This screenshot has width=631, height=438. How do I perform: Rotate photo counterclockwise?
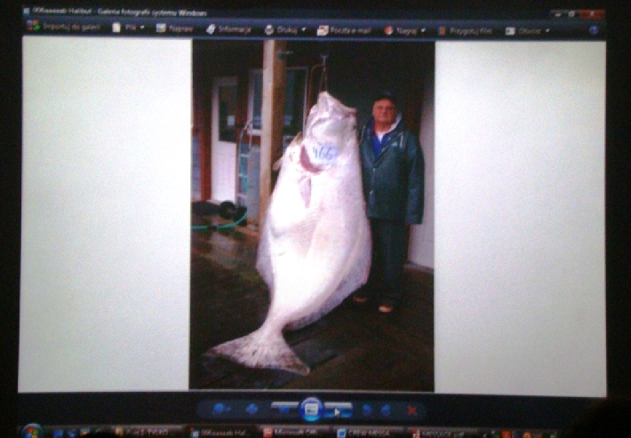click(x=367, y=410)
